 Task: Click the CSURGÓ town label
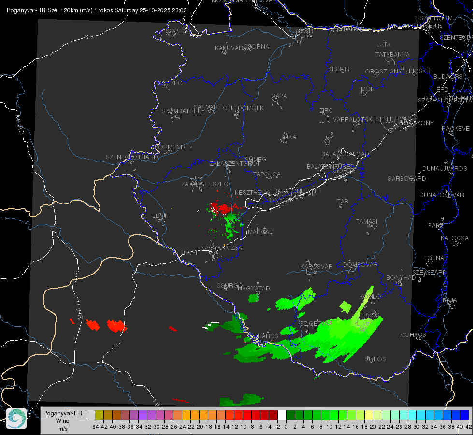click(x=229, y=286)
